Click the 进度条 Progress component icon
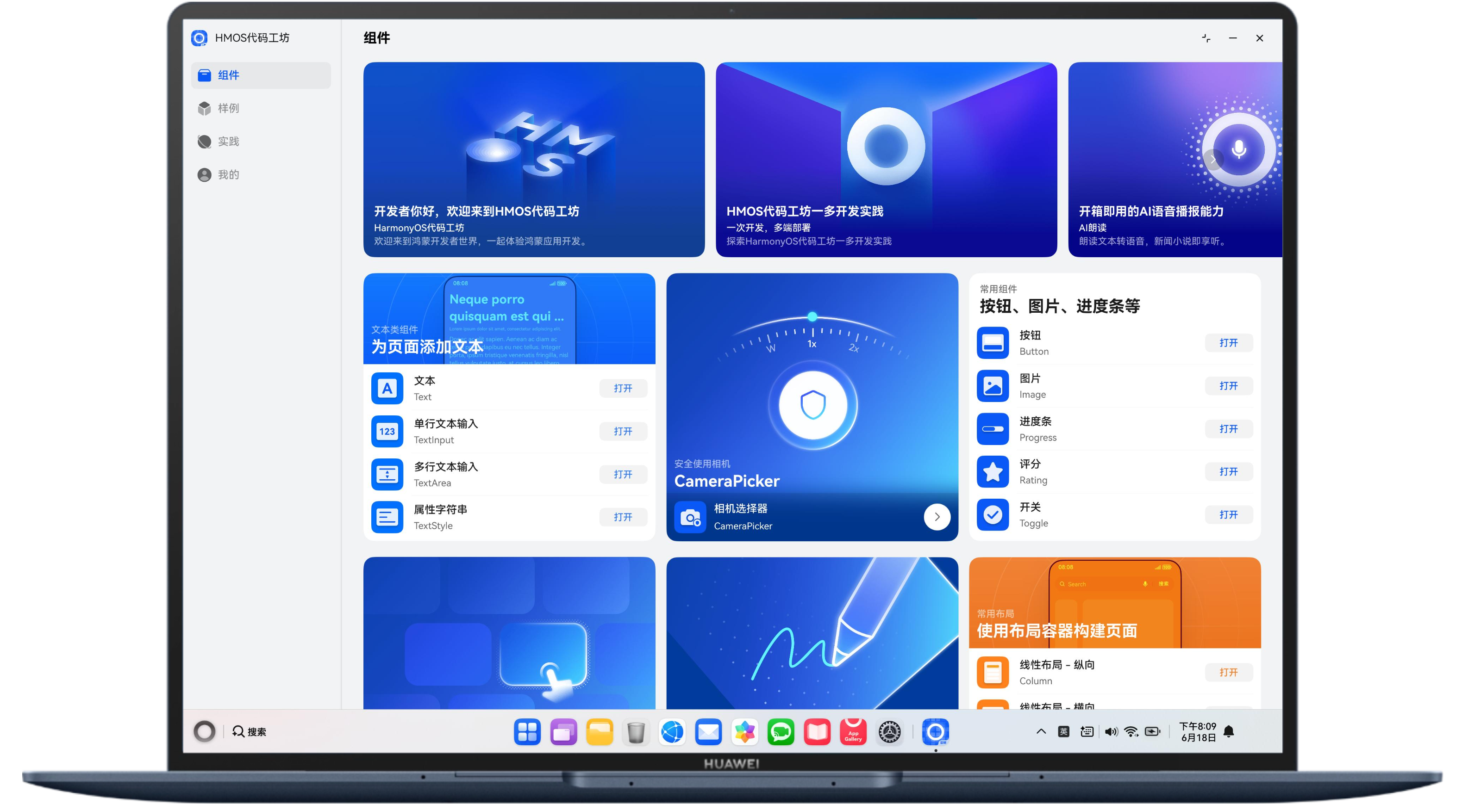 pos(993,429)
